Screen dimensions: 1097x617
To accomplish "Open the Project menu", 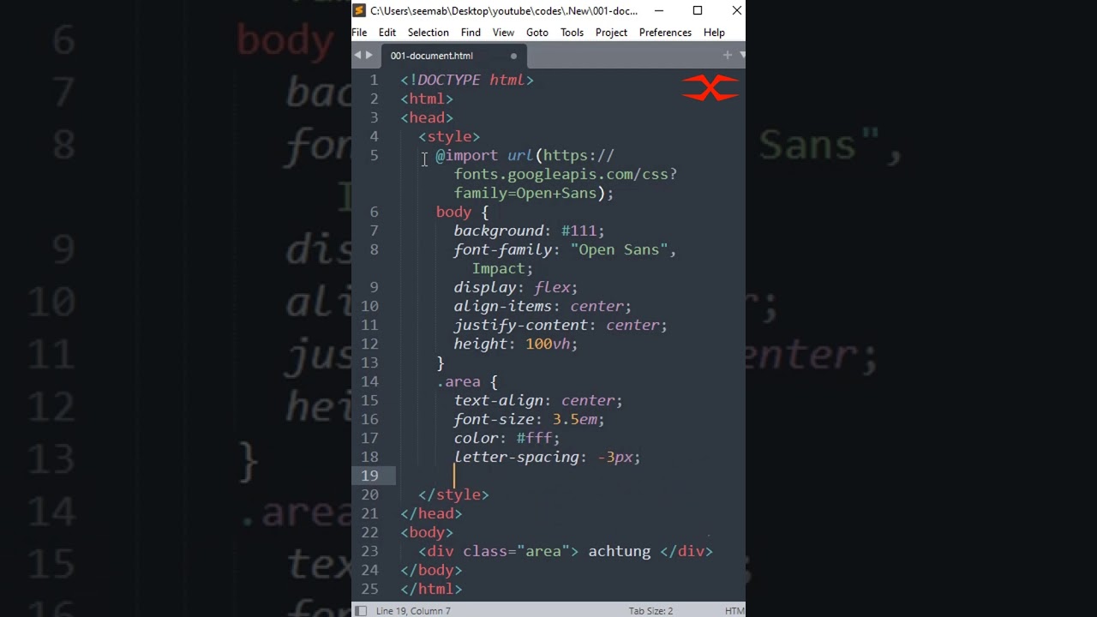I will coord(611,33).
